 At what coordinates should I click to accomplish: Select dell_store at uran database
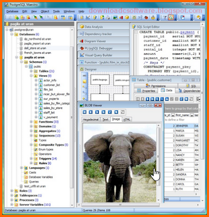pyautogui.click(x=35, y=48)
